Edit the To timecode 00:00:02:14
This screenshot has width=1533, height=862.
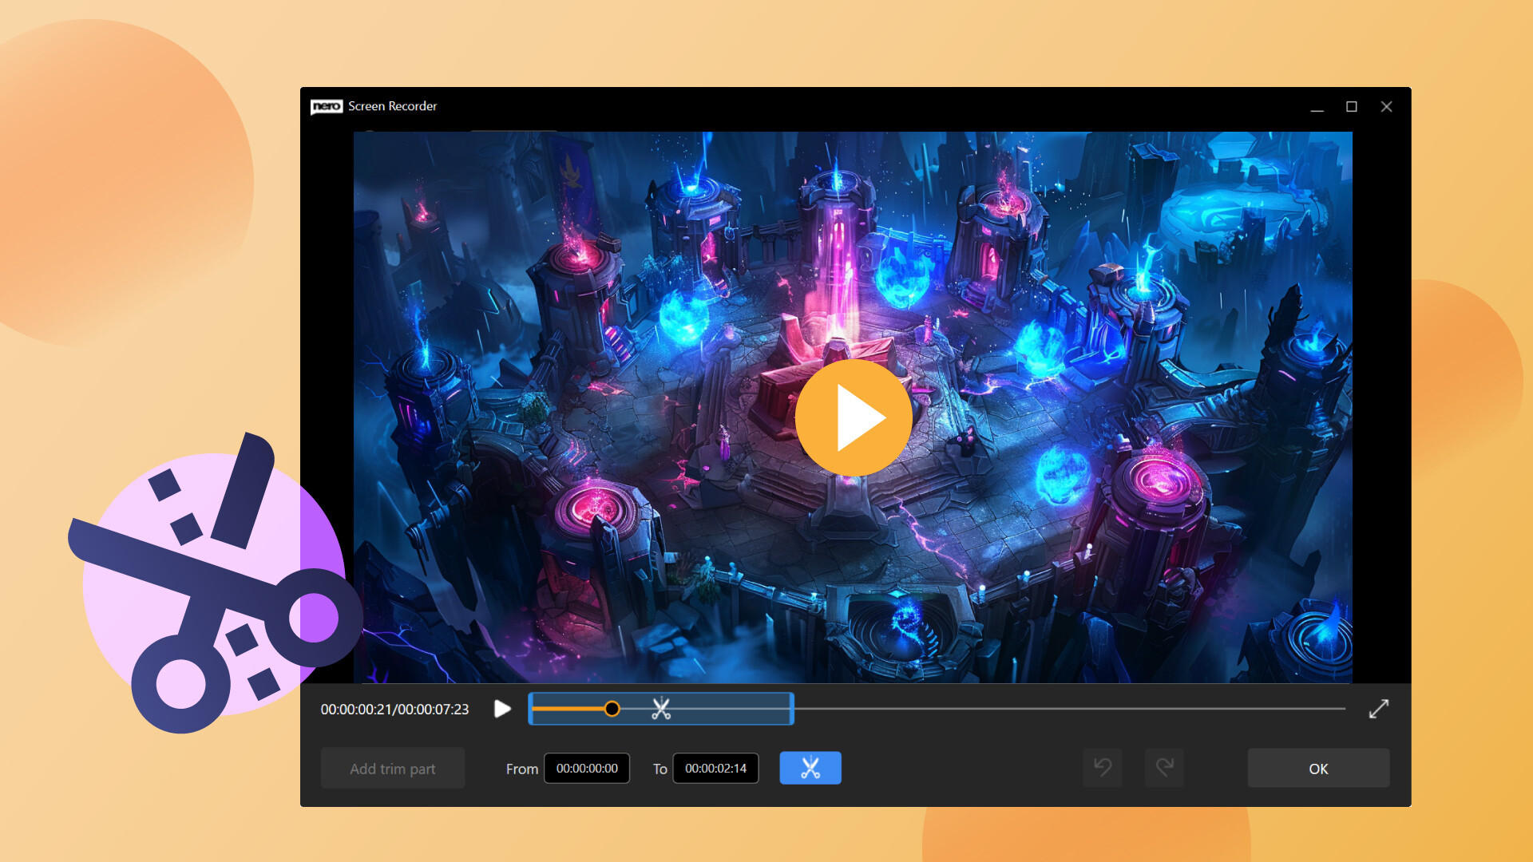(715, 768)
